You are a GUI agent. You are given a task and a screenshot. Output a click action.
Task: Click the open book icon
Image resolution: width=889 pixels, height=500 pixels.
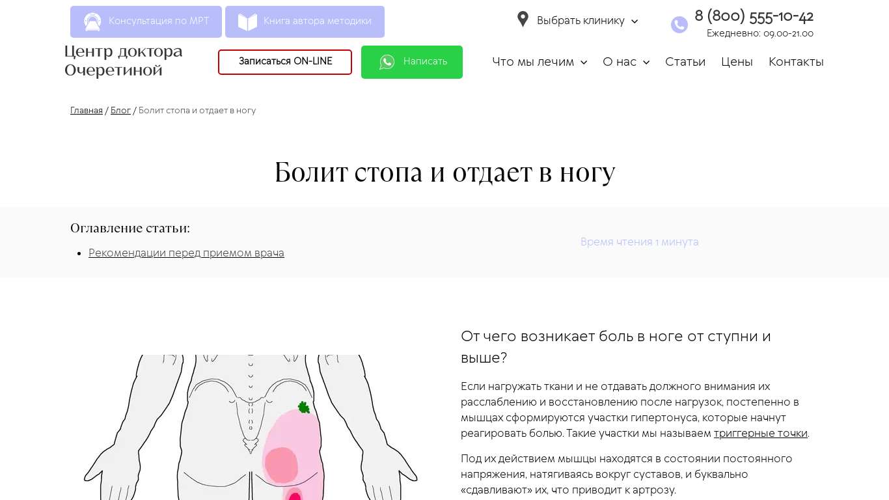coord(247,22)
